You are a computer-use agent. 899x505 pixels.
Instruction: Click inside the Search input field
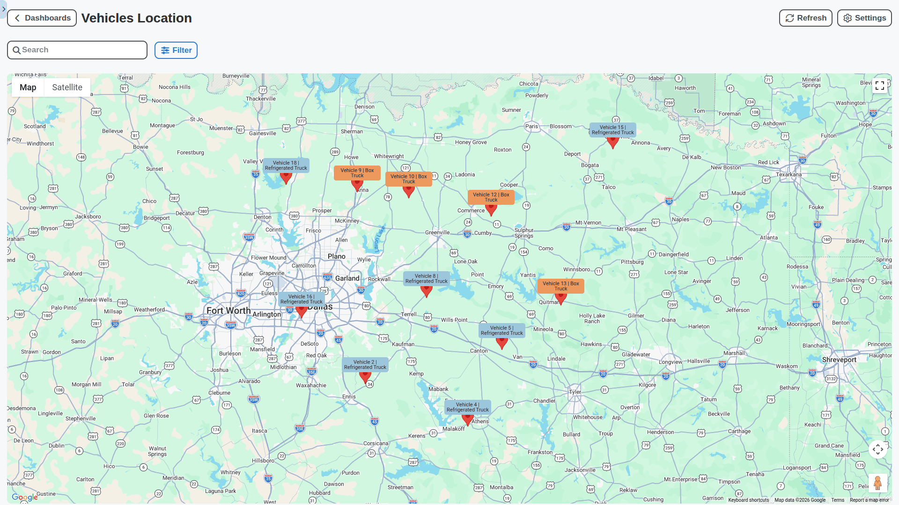pos(77,50)
